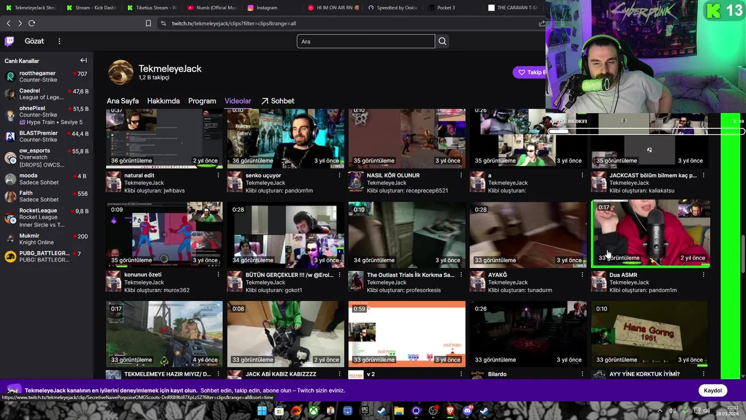Expand options for 'Dua ASMR' clip
Viewport: 746px width, 420px height.
point(703,275)
